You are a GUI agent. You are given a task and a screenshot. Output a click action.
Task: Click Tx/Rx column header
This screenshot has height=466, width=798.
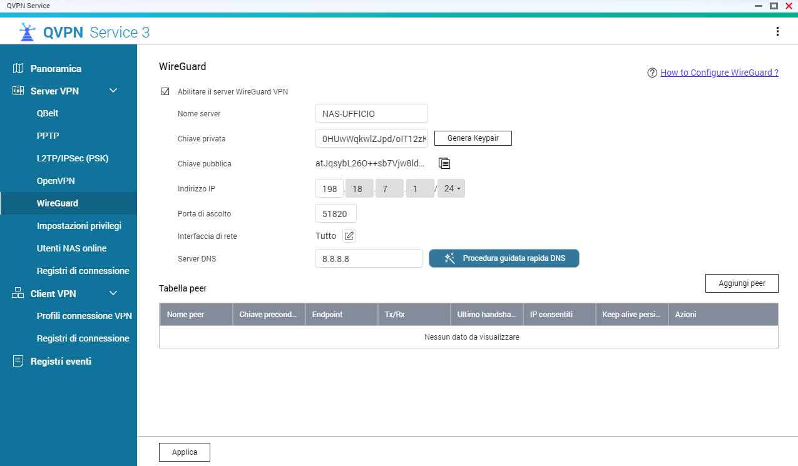click(x=414, y=315)
